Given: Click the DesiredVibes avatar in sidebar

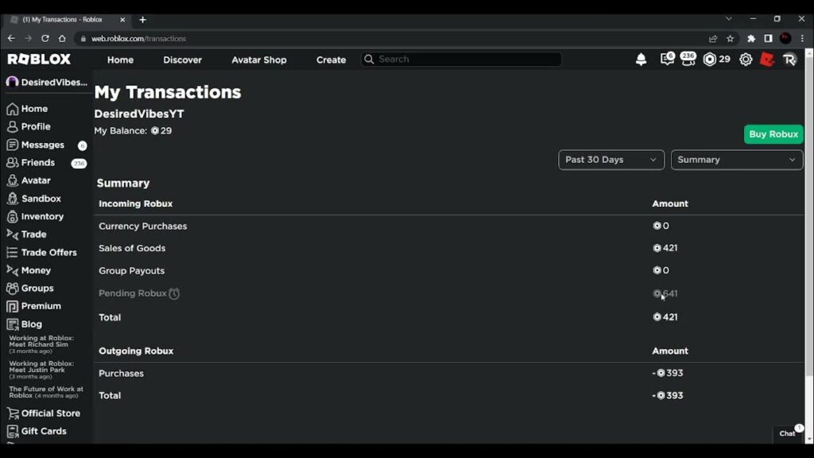Looking at the screenshot, I should click(12, 82).
